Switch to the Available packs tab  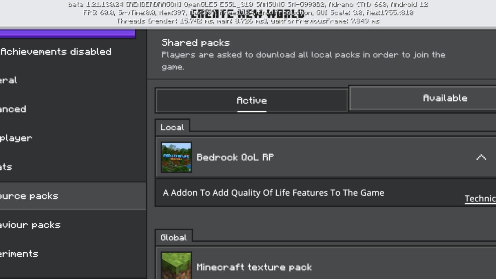click(x=445, y=98)
